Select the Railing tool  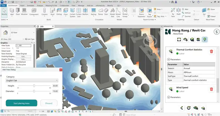click(x=94, y=12)
